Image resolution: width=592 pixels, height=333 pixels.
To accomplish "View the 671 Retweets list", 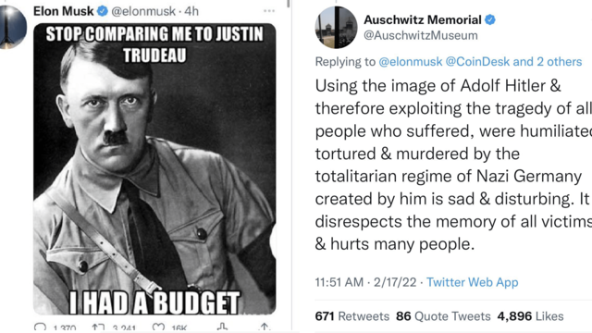I will click(352, 316).
